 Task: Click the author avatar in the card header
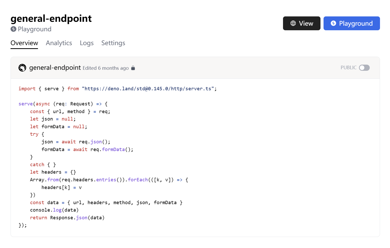click(x=22, y=68)
